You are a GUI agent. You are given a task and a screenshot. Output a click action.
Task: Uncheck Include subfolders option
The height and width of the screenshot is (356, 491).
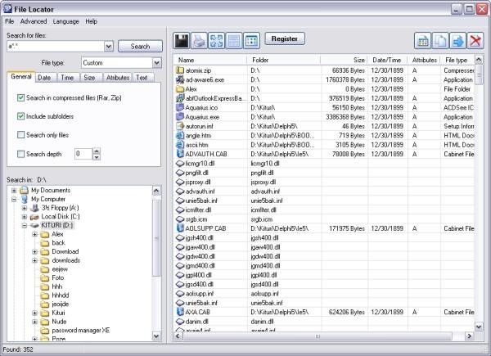pyautogui.click(x=21, y=116)
